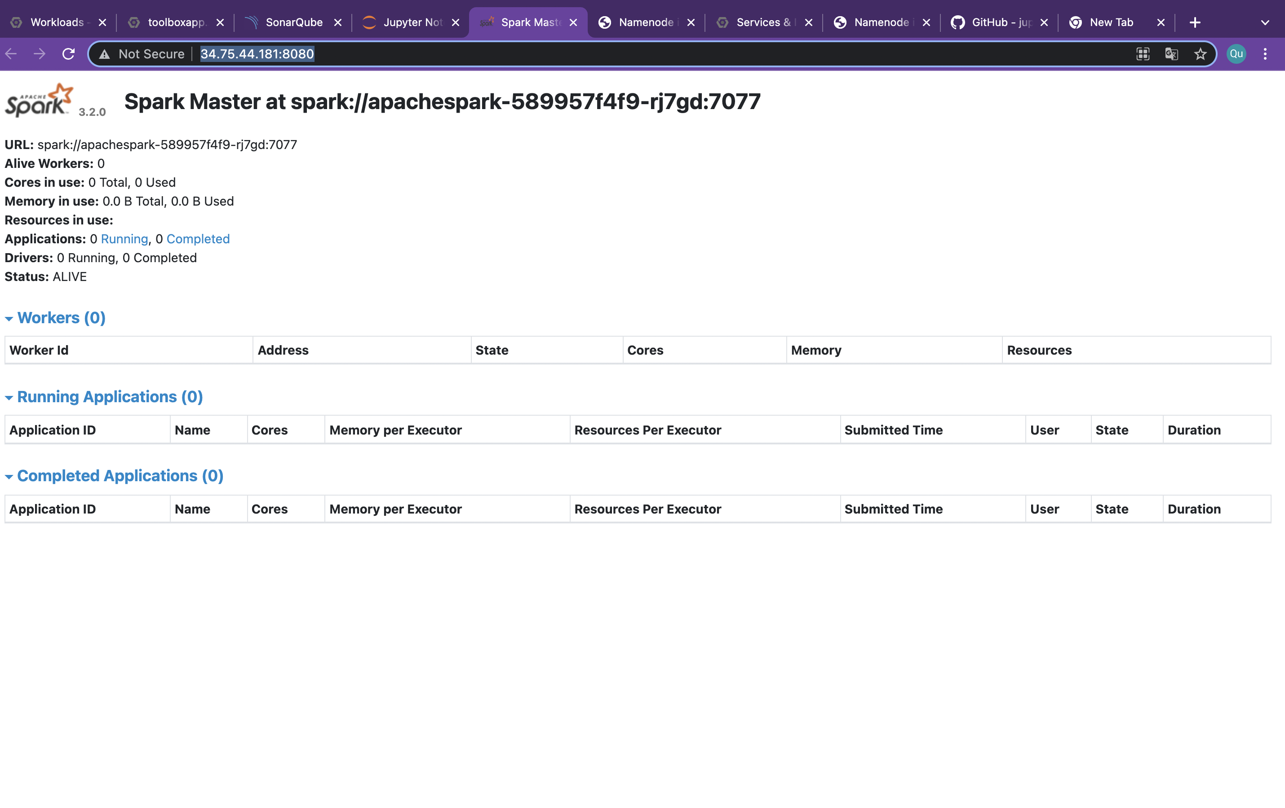The height and width of the screenshot is (808, 1285).
Task: Switch to the Jupyter Notebook tab
Action: tap(411, 22)
